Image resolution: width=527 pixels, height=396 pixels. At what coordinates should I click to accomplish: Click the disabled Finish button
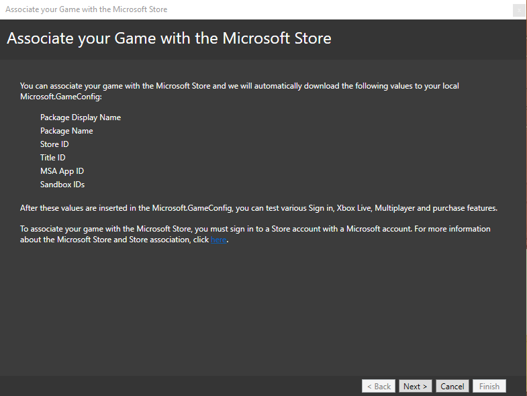(489, 386)
